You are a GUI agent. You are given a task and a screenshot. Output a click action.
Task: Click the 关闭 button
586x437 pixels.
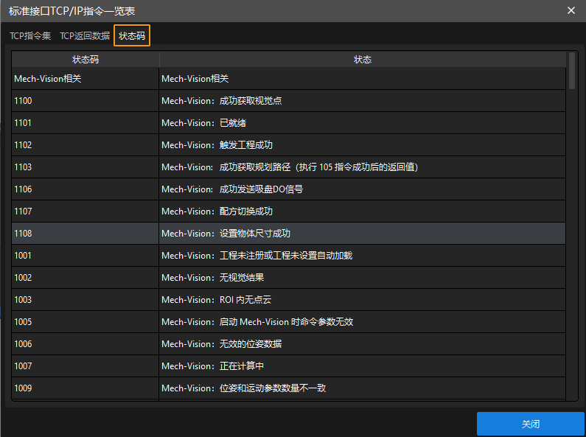click(x=530, y=424)
